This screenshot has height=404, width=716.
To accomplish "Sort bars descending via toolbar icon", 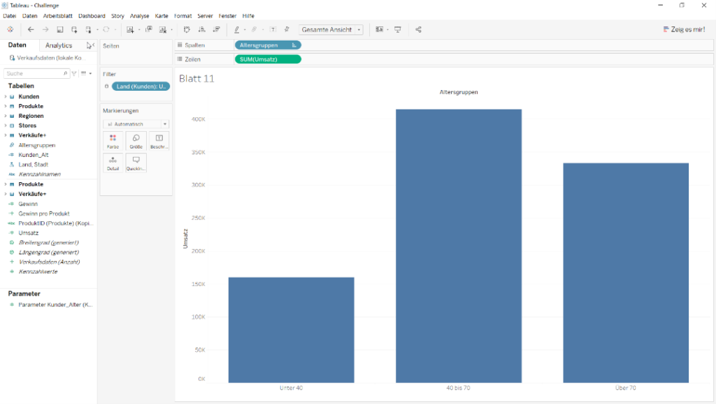I will [x=217, y=29].
